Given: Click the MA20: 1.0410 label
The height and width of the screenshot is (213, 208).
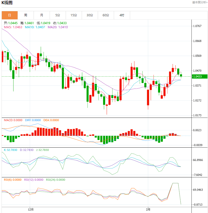Looking at the screenshot, I should (58, 27).
